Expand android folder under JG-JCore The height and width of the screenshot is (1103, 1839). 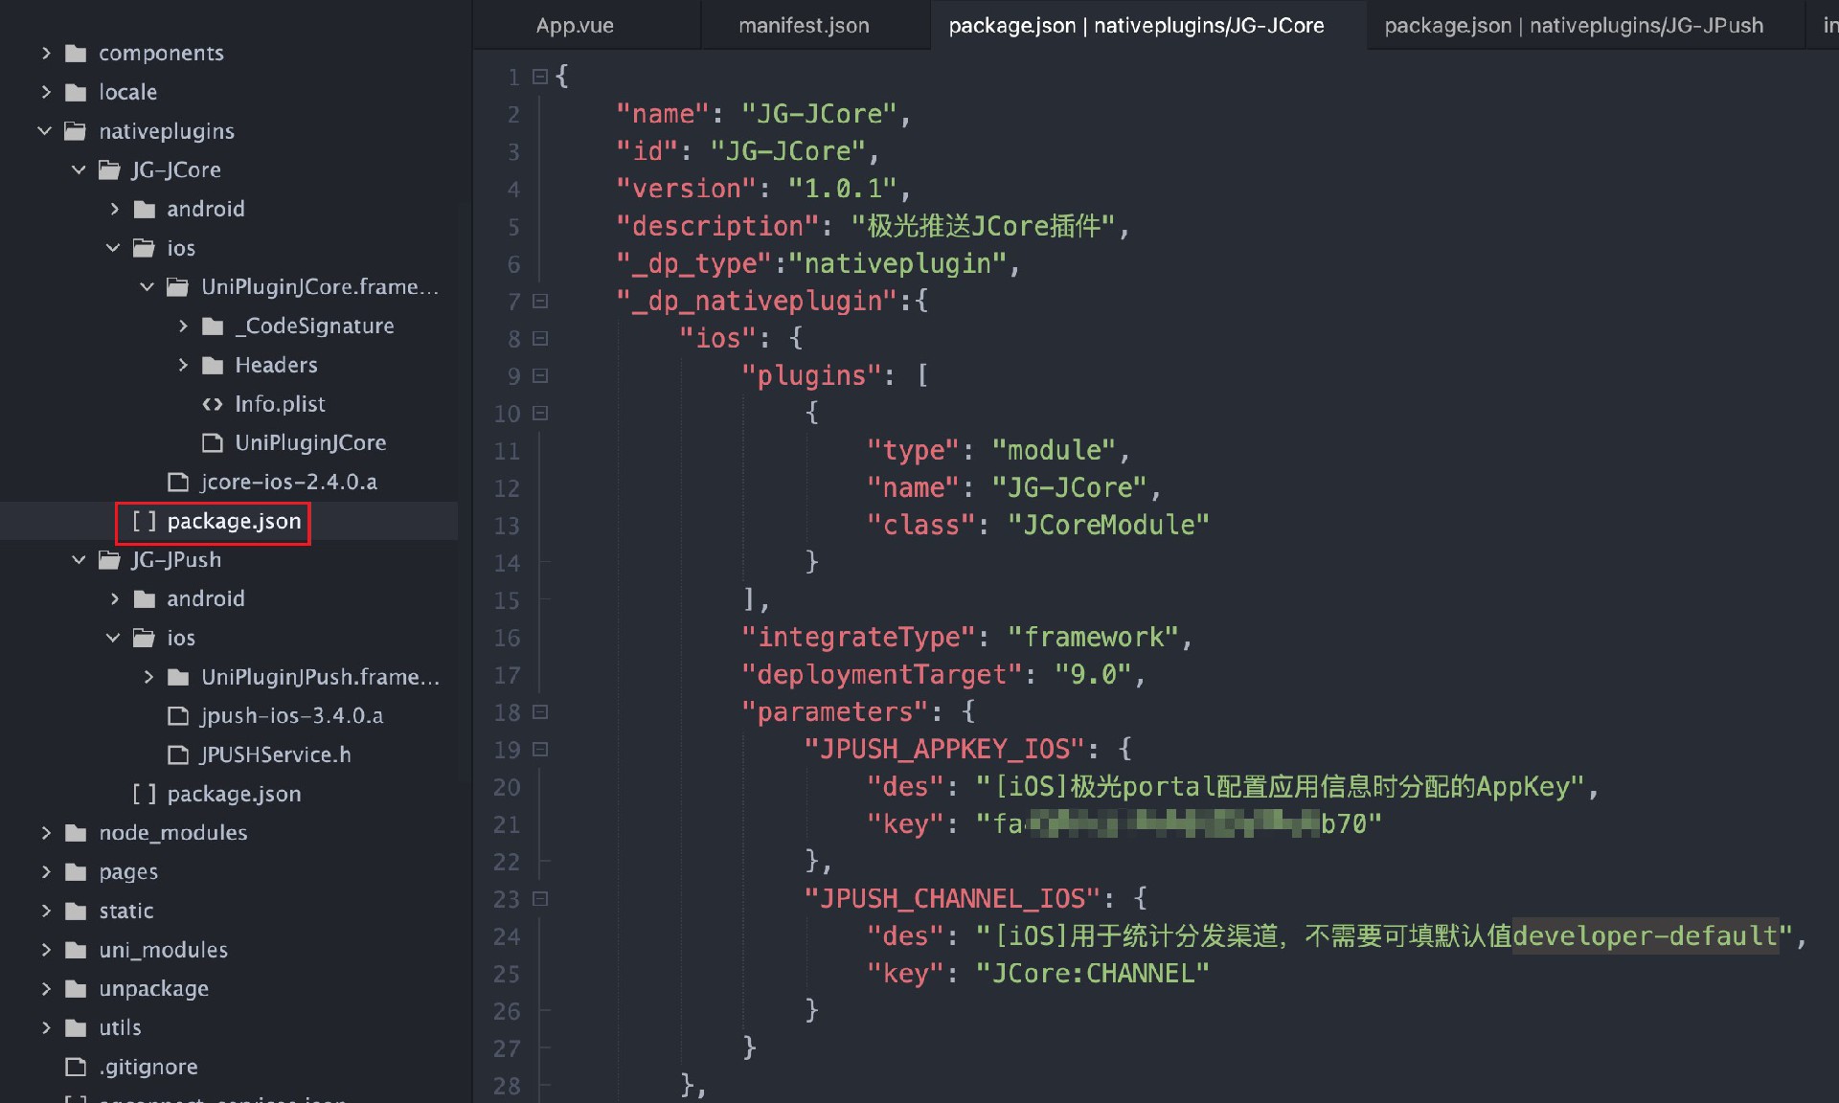pyautogui.click(x=115, y=209)
